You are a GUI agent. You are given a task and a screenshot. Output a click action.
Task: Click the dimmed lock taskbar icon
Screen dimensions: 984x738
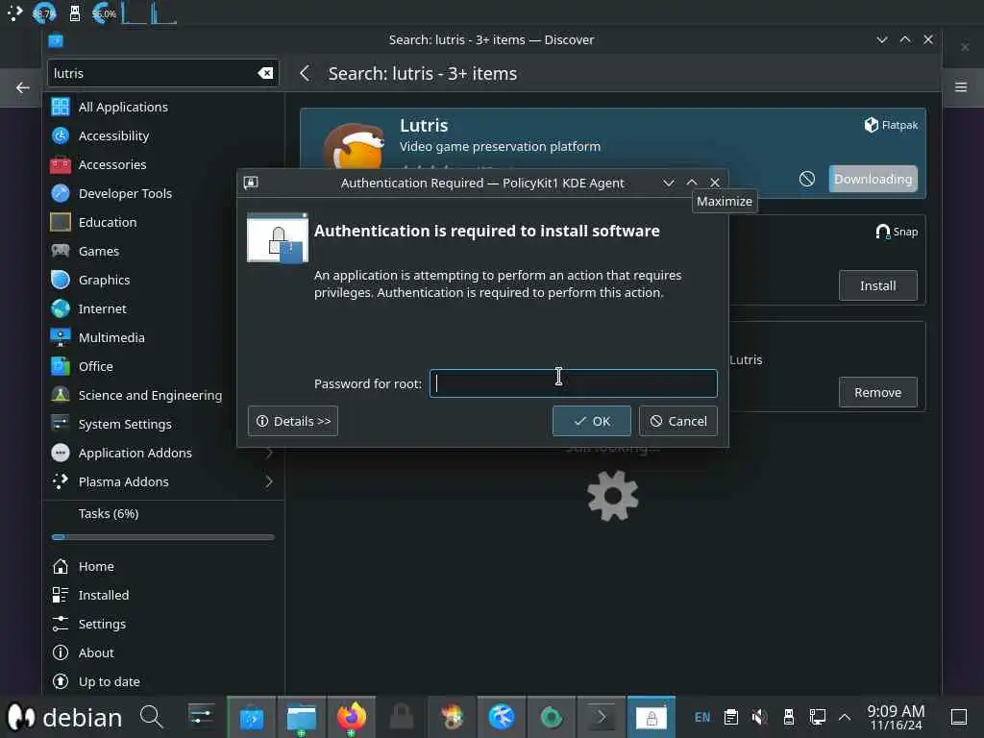tap(402, 717)
